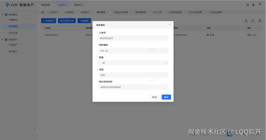Collapse the 滚动排产 tree arrow
This screenshot has width=266, height=140.
click(2, 39)
